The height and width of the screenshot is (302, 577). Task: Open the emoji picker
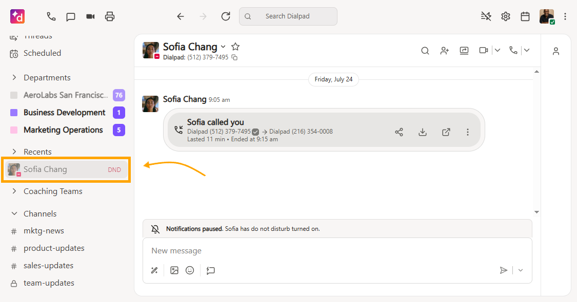click(190, 271)
